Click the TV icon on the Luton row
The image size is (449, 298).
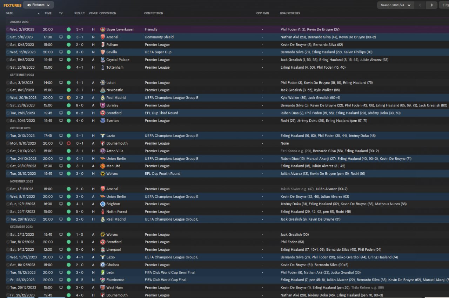pos(61,83)
